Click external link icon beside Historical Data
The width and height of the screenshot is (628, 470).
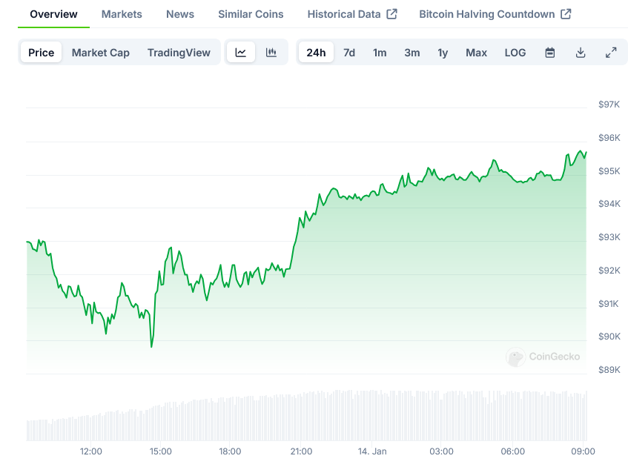(392, 14)
